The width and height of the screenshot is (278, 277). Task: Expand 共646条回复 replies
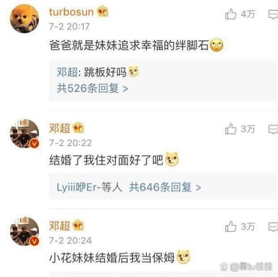(165, 187)
